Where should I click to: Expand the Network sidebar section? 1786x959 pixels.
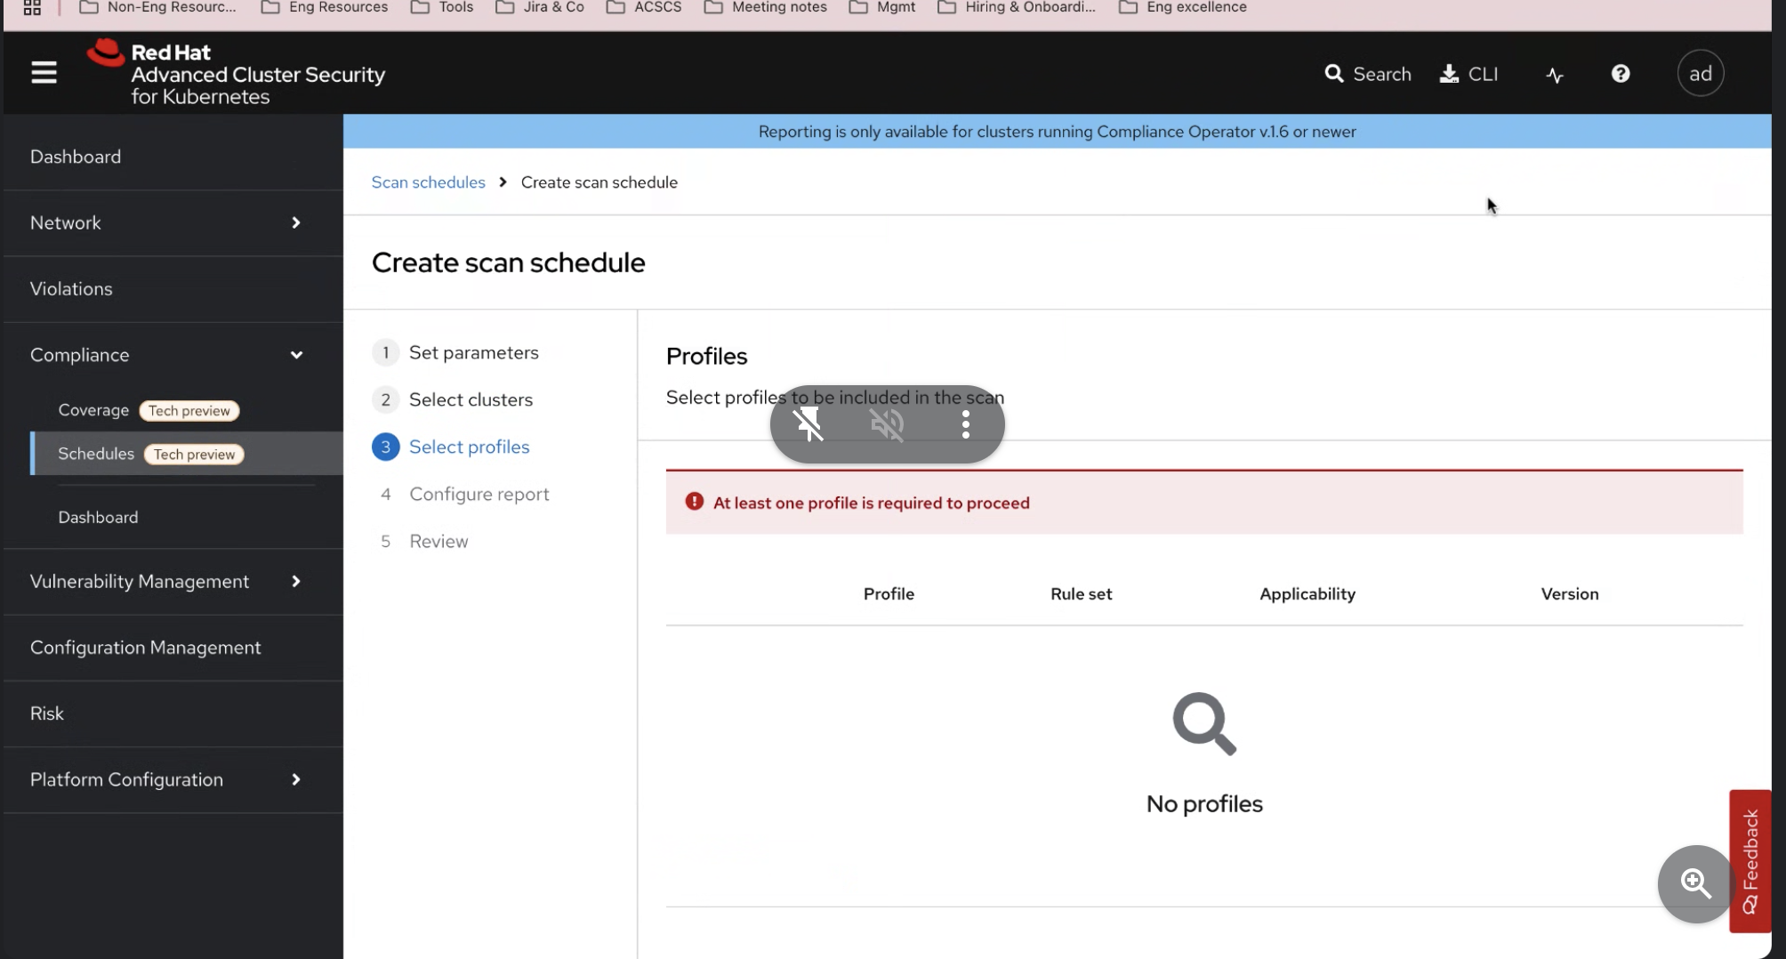[296, 222]
